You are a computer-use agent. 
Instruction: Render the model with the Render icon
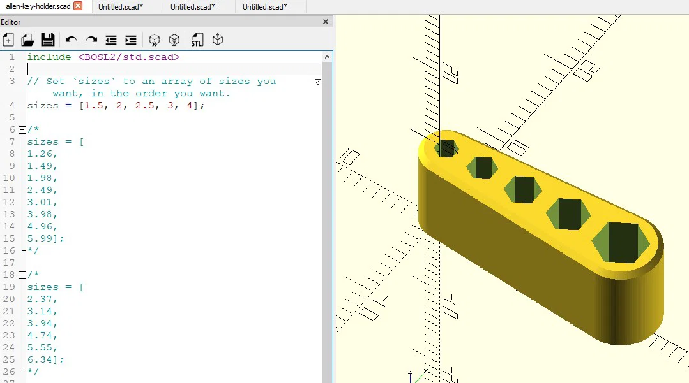(x=174, y=40)
